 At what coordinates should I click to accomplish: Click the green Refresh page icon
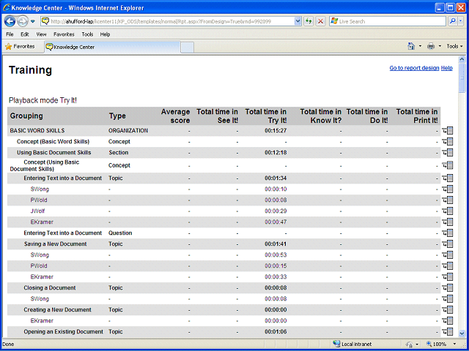[x=309, y=21]
